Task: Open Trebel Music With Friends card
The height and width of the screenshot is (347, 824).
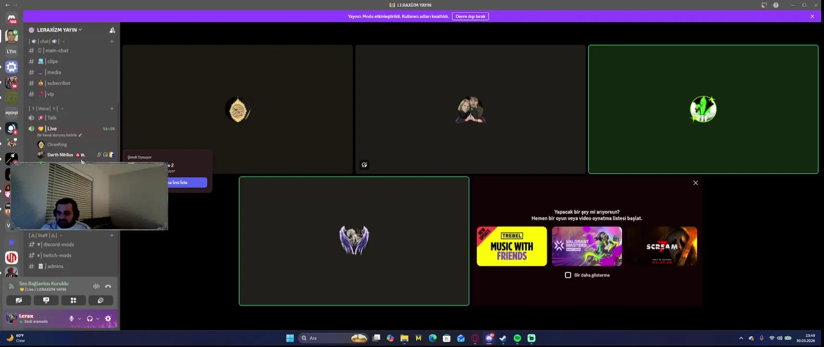Action: 512,246
